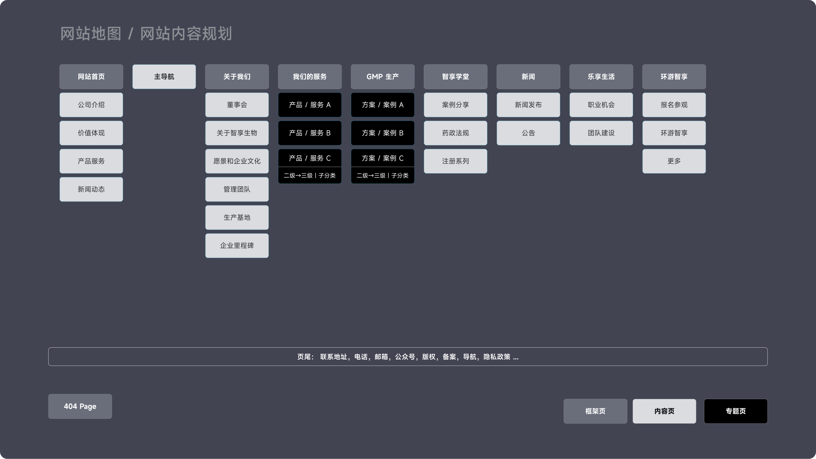This screenshot has height=459, width=816.
Task: Click the 董事会 item
Action: [x=237, y=105]
